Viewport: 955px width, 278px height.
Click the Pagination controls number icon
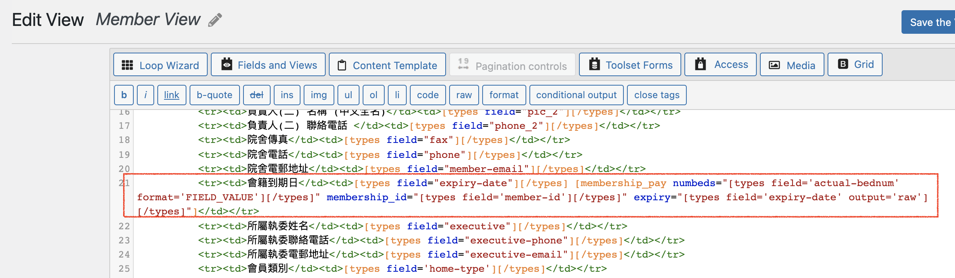(463, 64)
